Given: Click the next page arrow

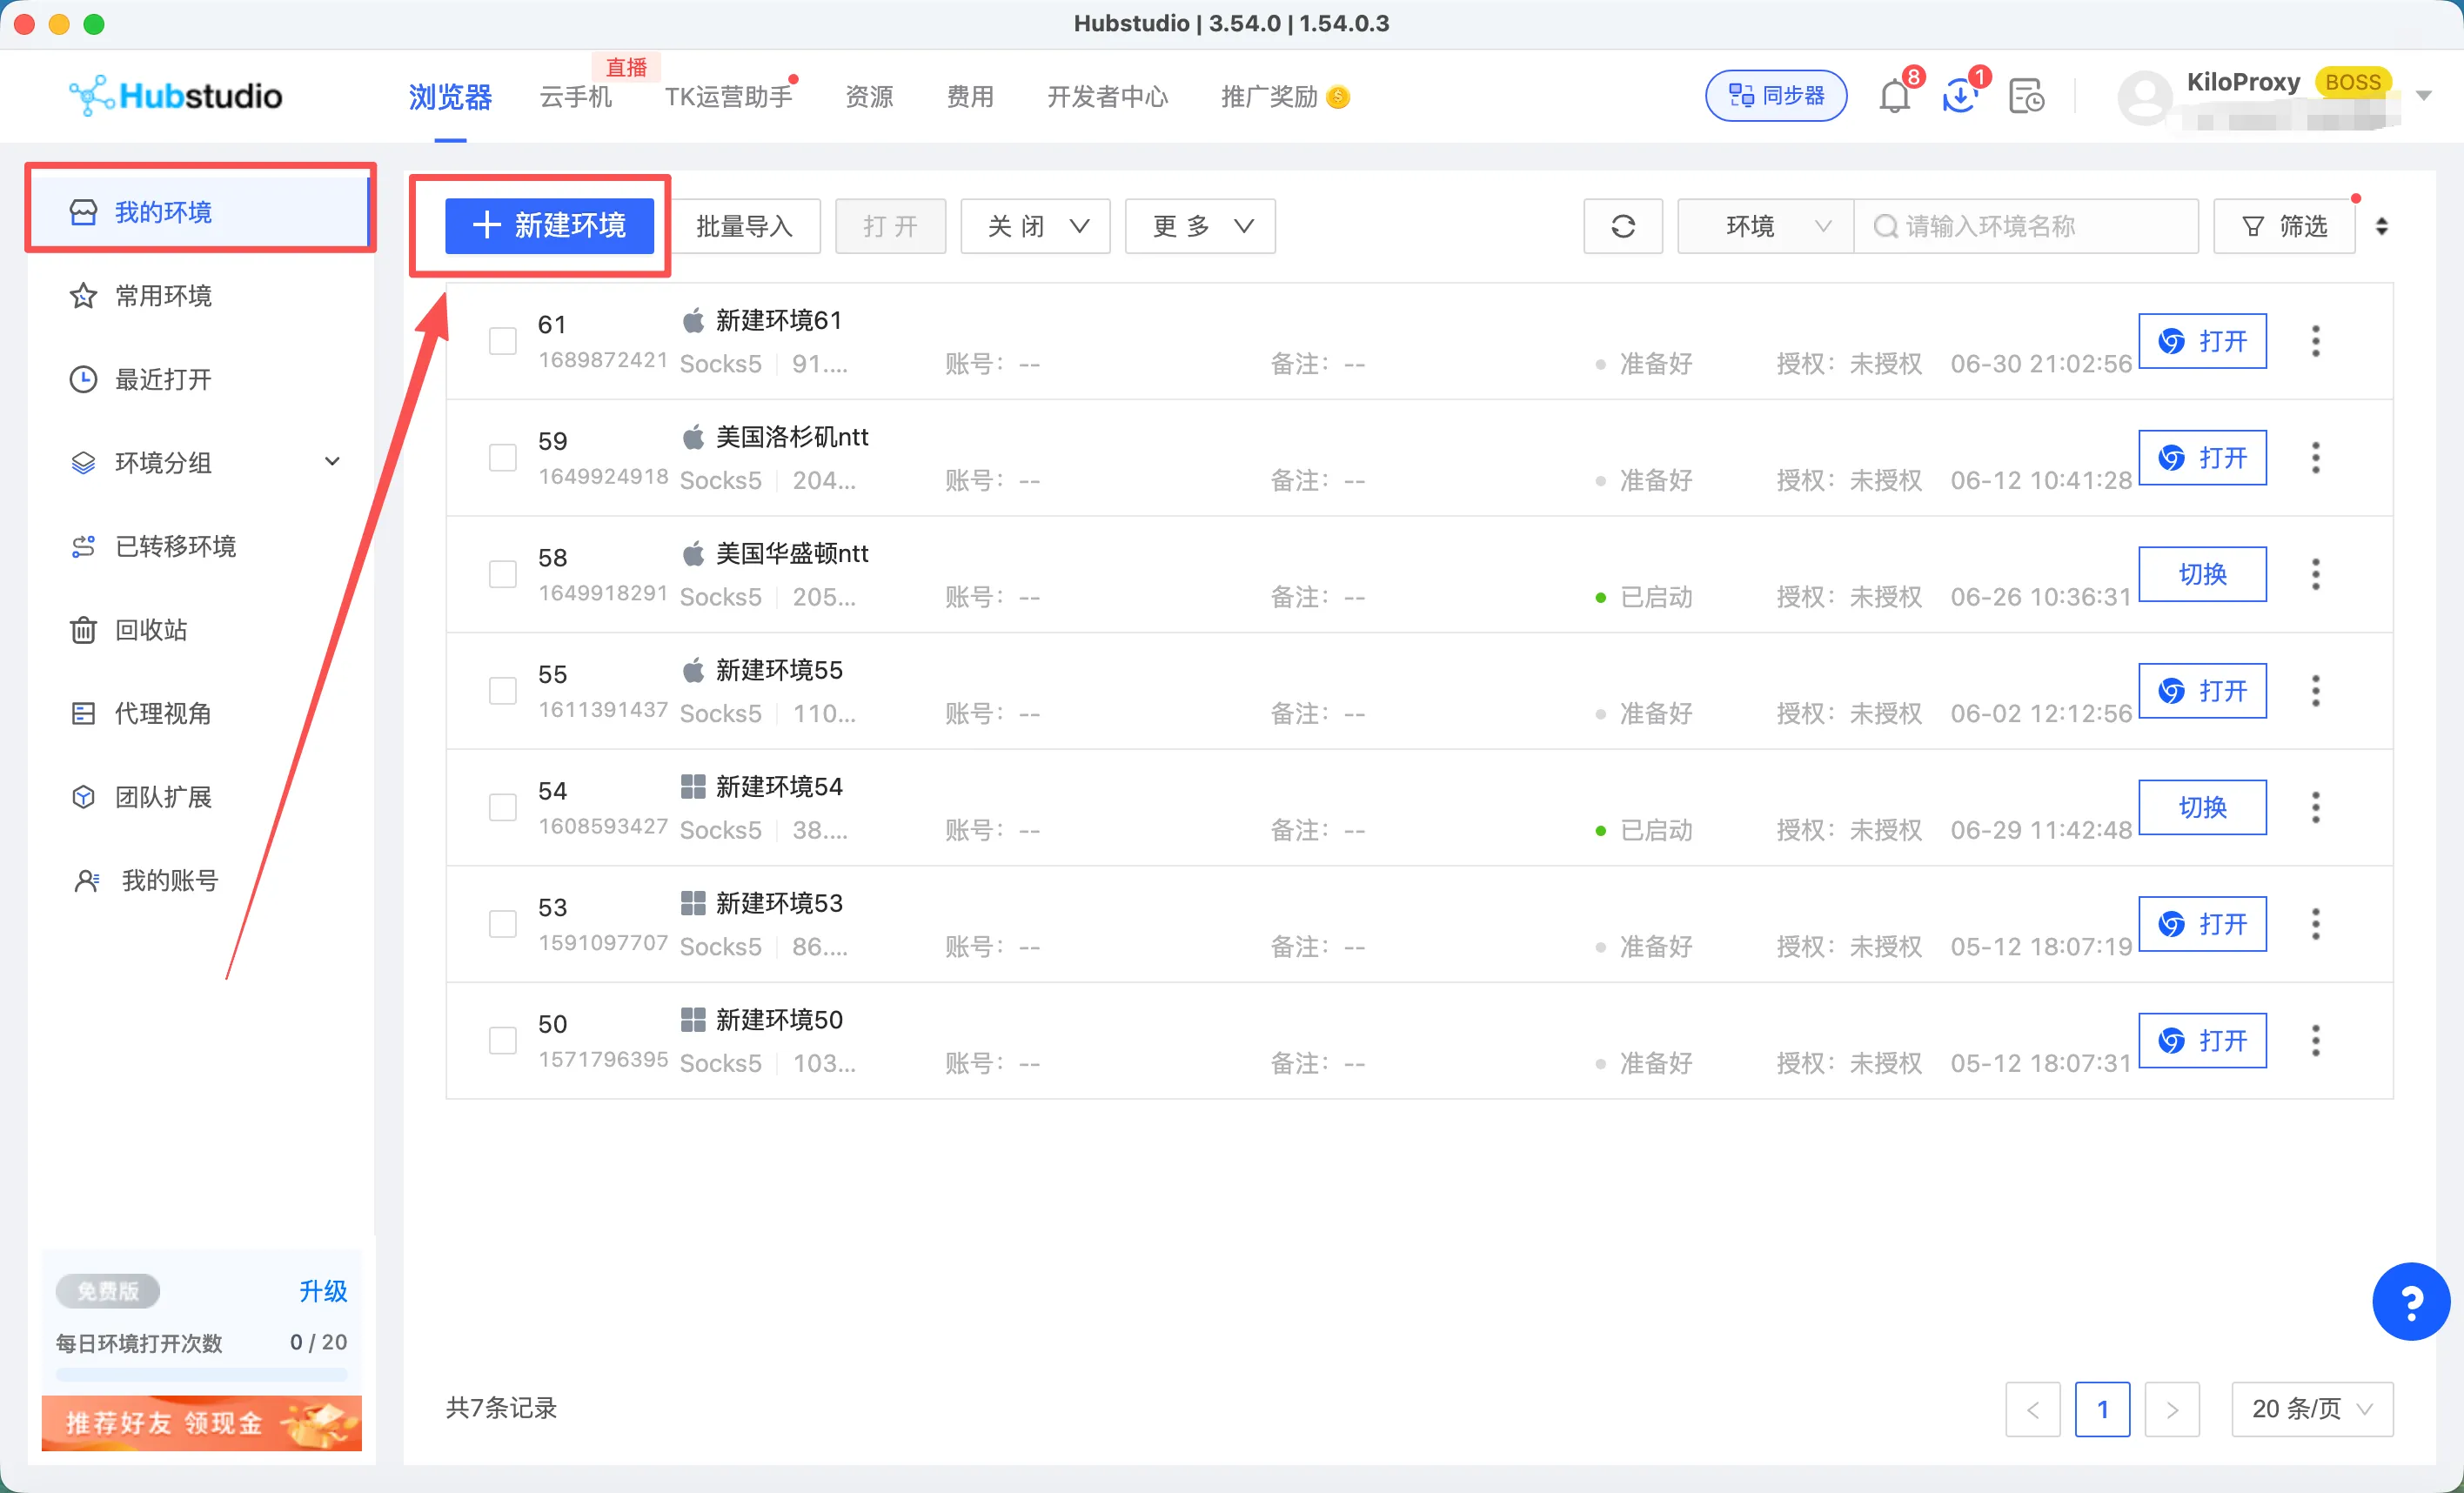Looking at the screenshot, I should 2172,1409.
